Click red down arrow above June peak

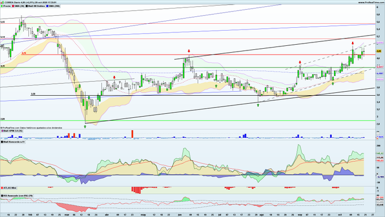coord(189,51)
